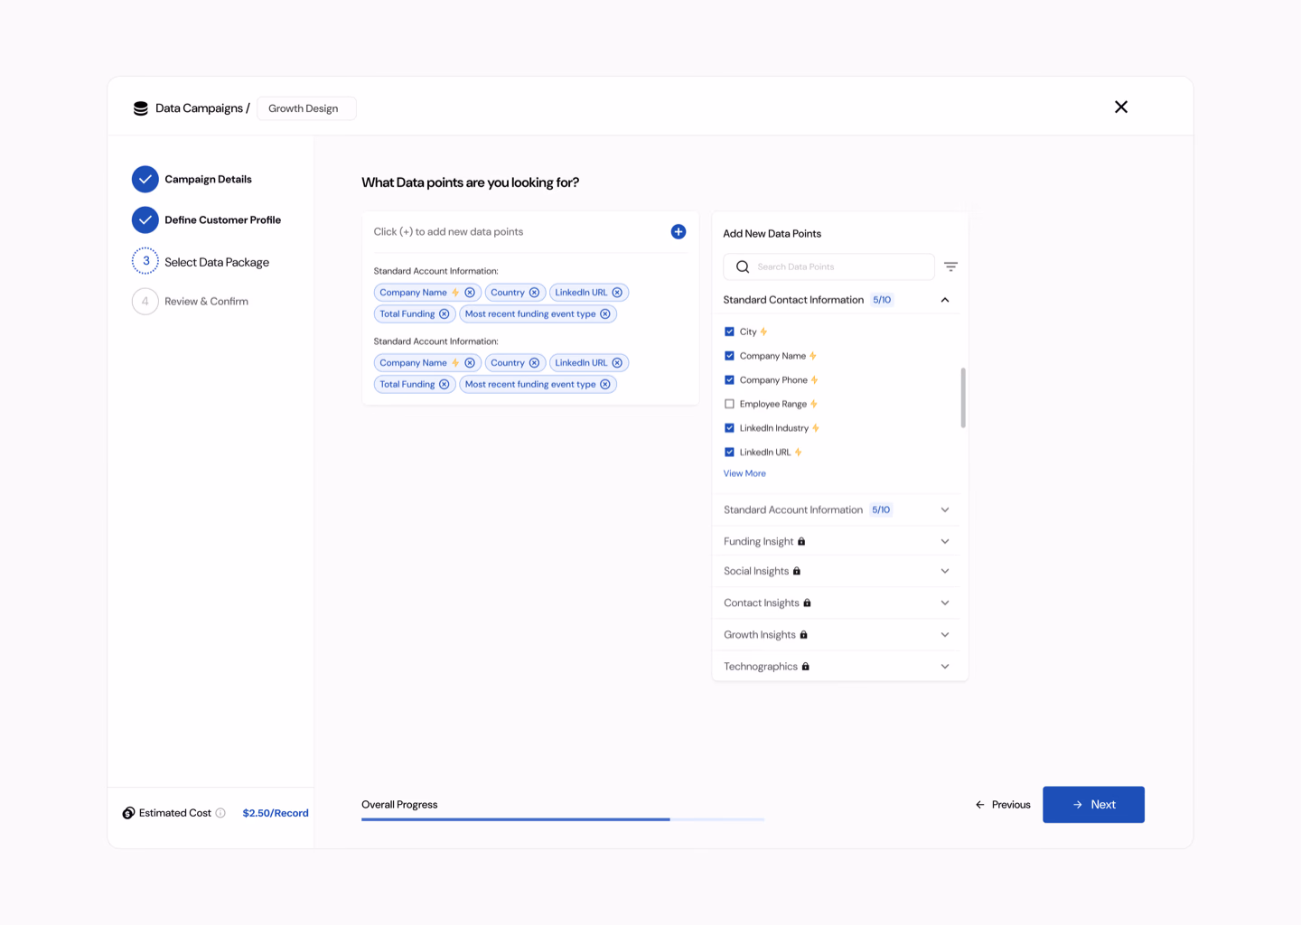Enable the Employee Range checkbox
Image resolution: width=1301 pixels, height=925 pixels.
[x=729, y=404]
